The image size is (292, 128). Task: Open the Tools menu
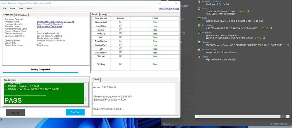13,8
